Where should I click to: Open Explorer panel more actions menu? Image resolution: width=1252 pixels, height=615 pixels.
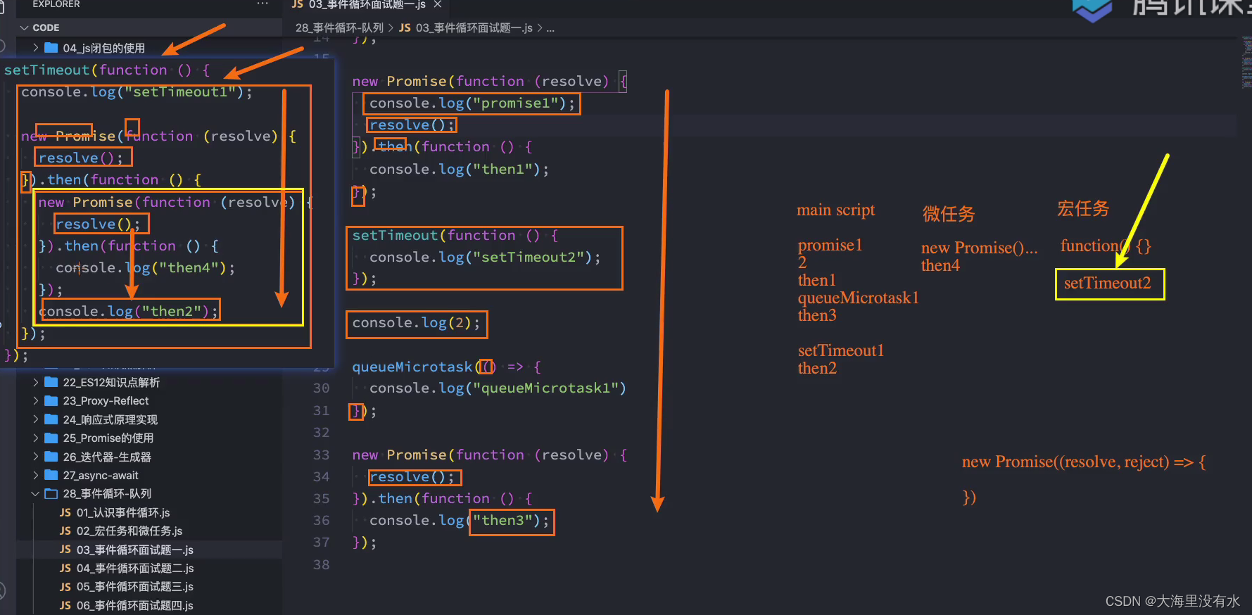(263, 4)
